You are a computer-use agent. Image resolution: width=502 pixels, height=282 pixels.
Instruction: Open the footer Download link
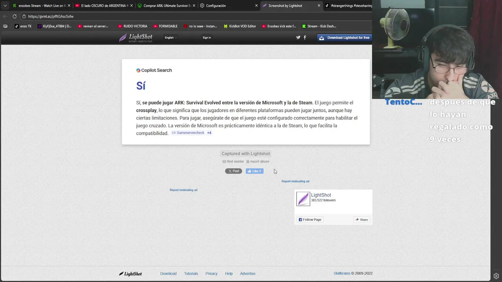click(168, 274)
